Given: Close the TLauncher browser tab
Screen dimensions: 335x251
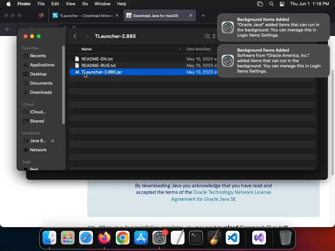Looking at the screenshot, I should pos(117,15).
